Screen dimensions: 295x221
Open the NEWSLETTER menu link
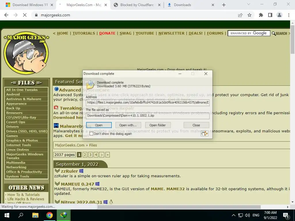pos(171,33)
